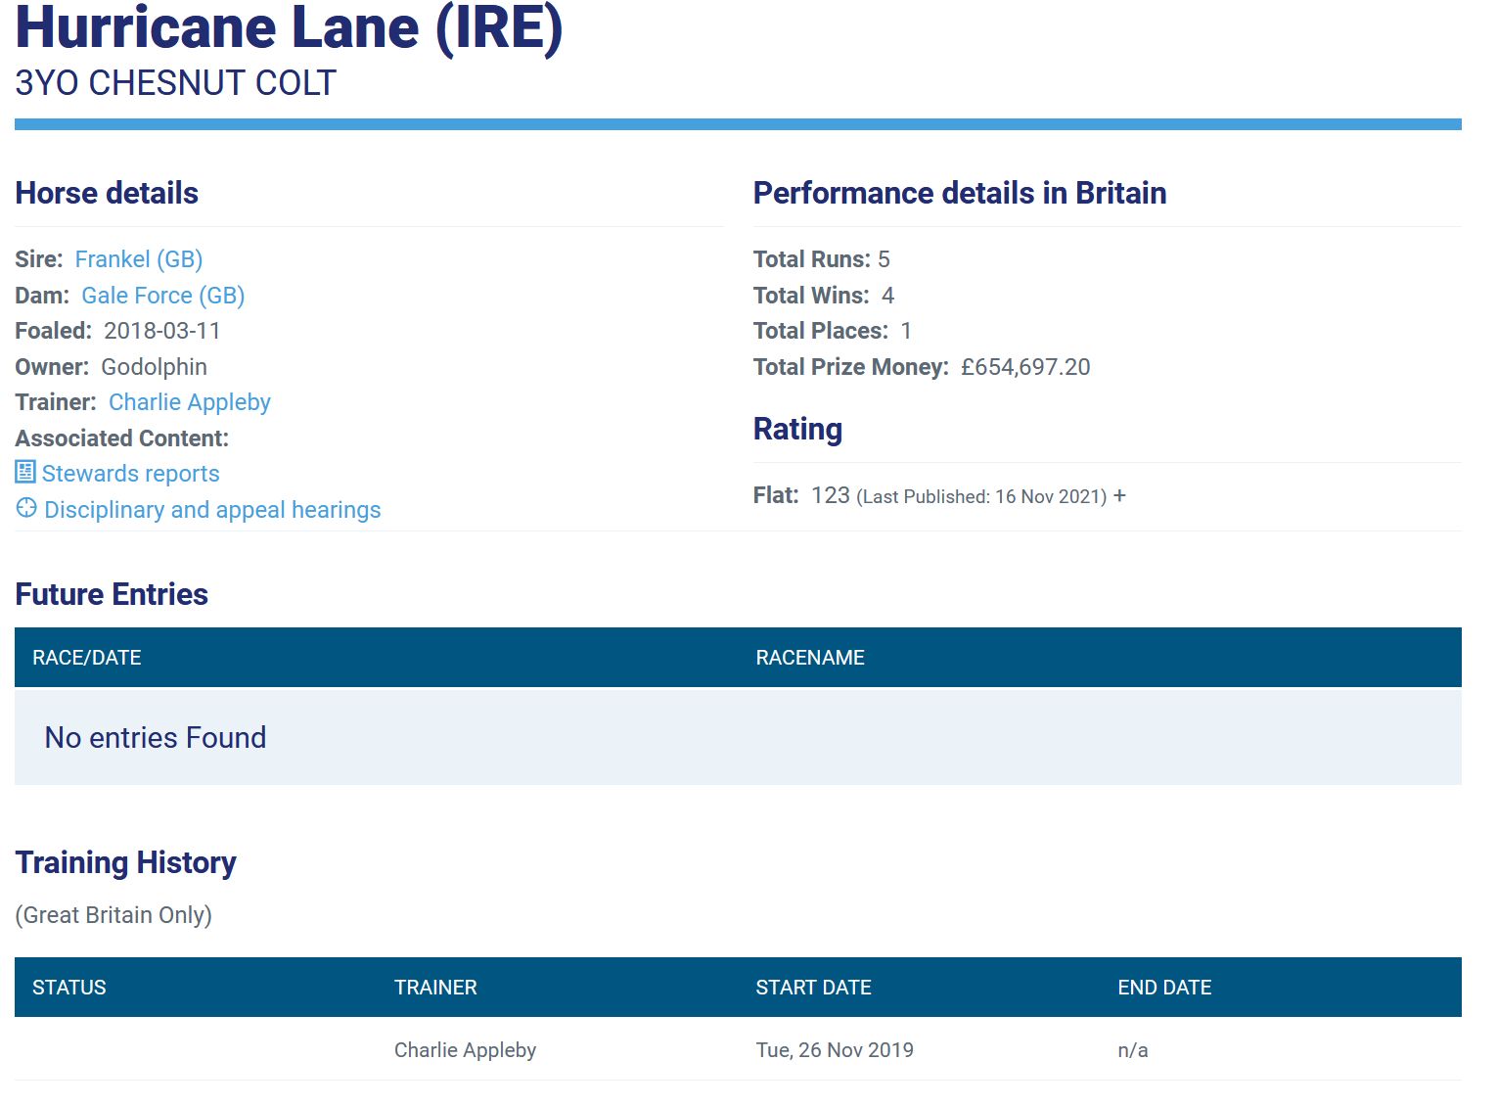This screenshot has width=1497, height=1107.
Task: Click the START DATE column header
Action: [x=813, y=988]
